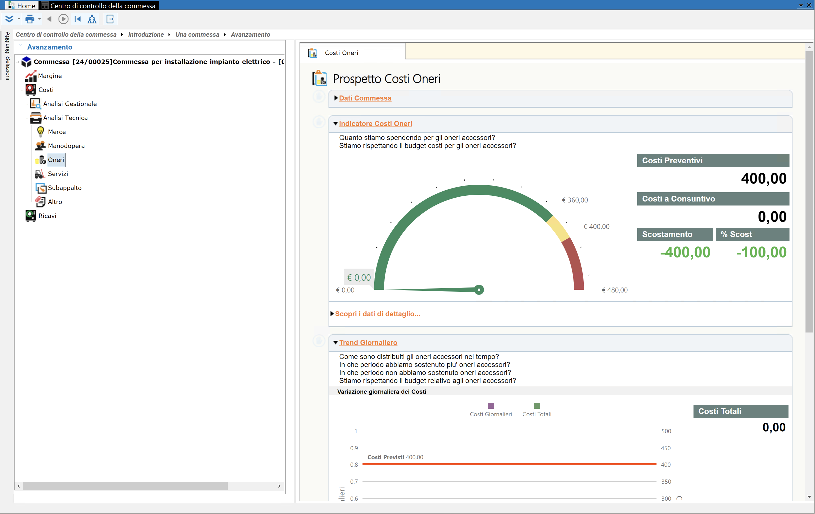The height and width of the screenshot is (514, 815).
Task: Select Ricavi in the tree
Action: tap(47, 216)
